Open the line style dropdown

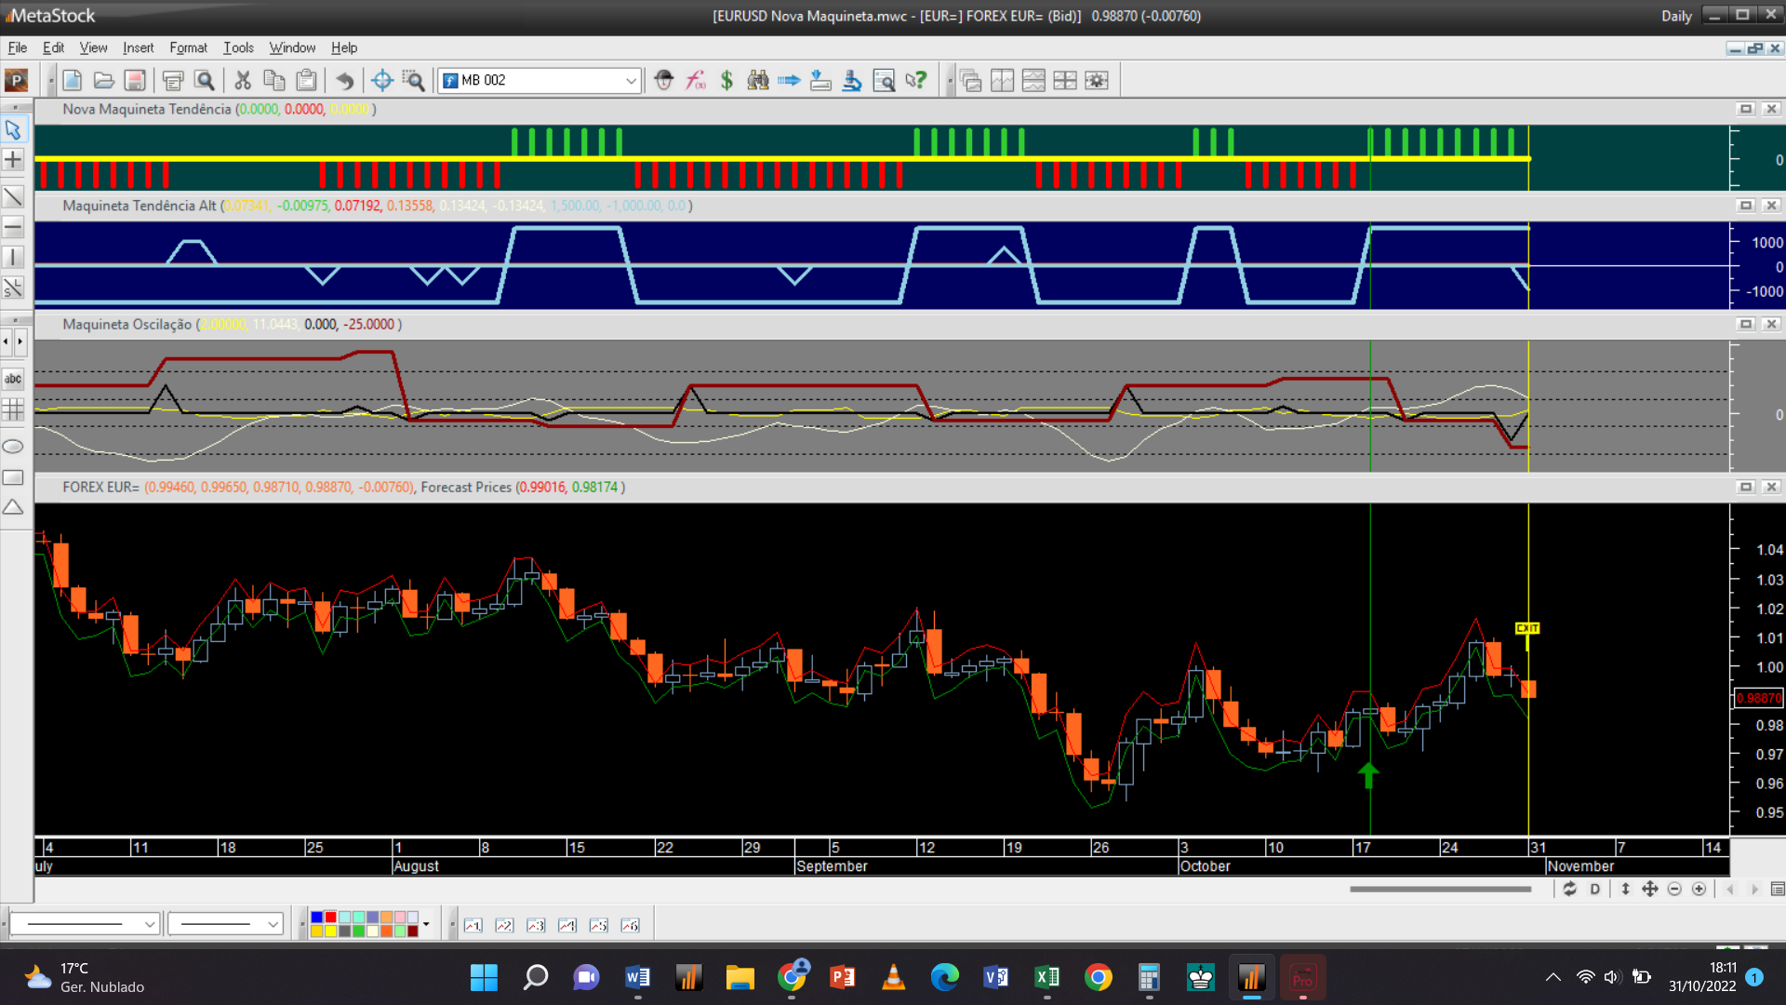149,924
